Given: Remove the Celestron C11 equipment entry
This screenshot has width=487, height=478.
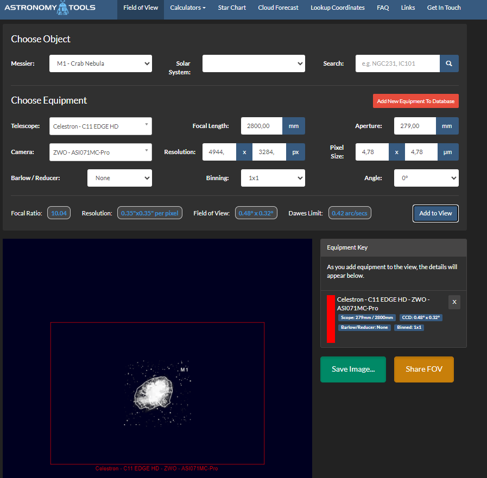Looking at the screenshot, I should (x=454, y=302).
